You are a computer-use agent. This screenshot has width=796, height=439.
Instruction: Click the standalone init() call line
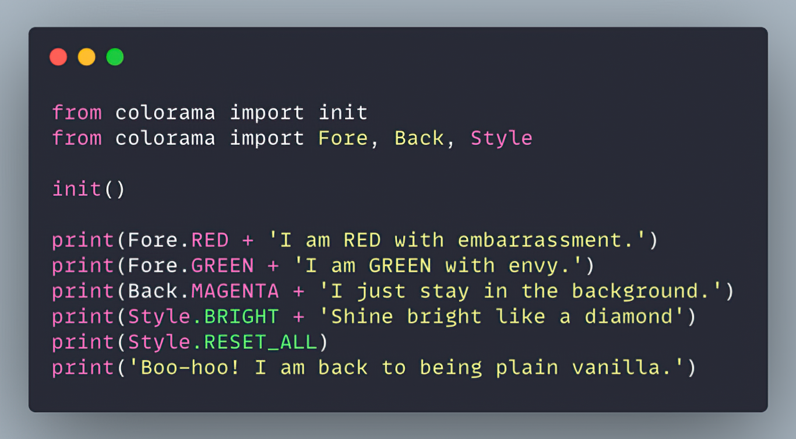pos(89,189)
